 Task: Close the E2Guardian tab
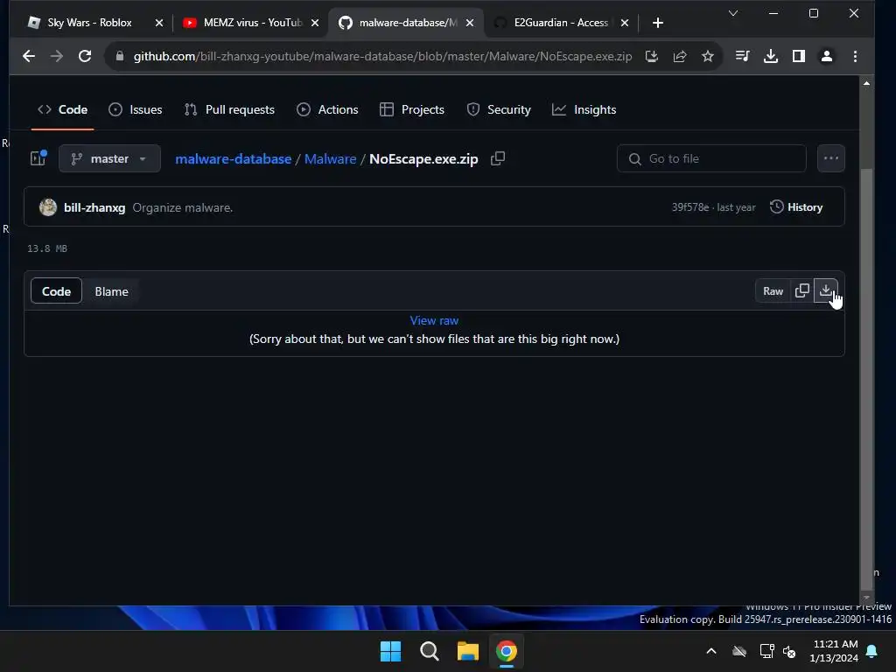point(625,23)
